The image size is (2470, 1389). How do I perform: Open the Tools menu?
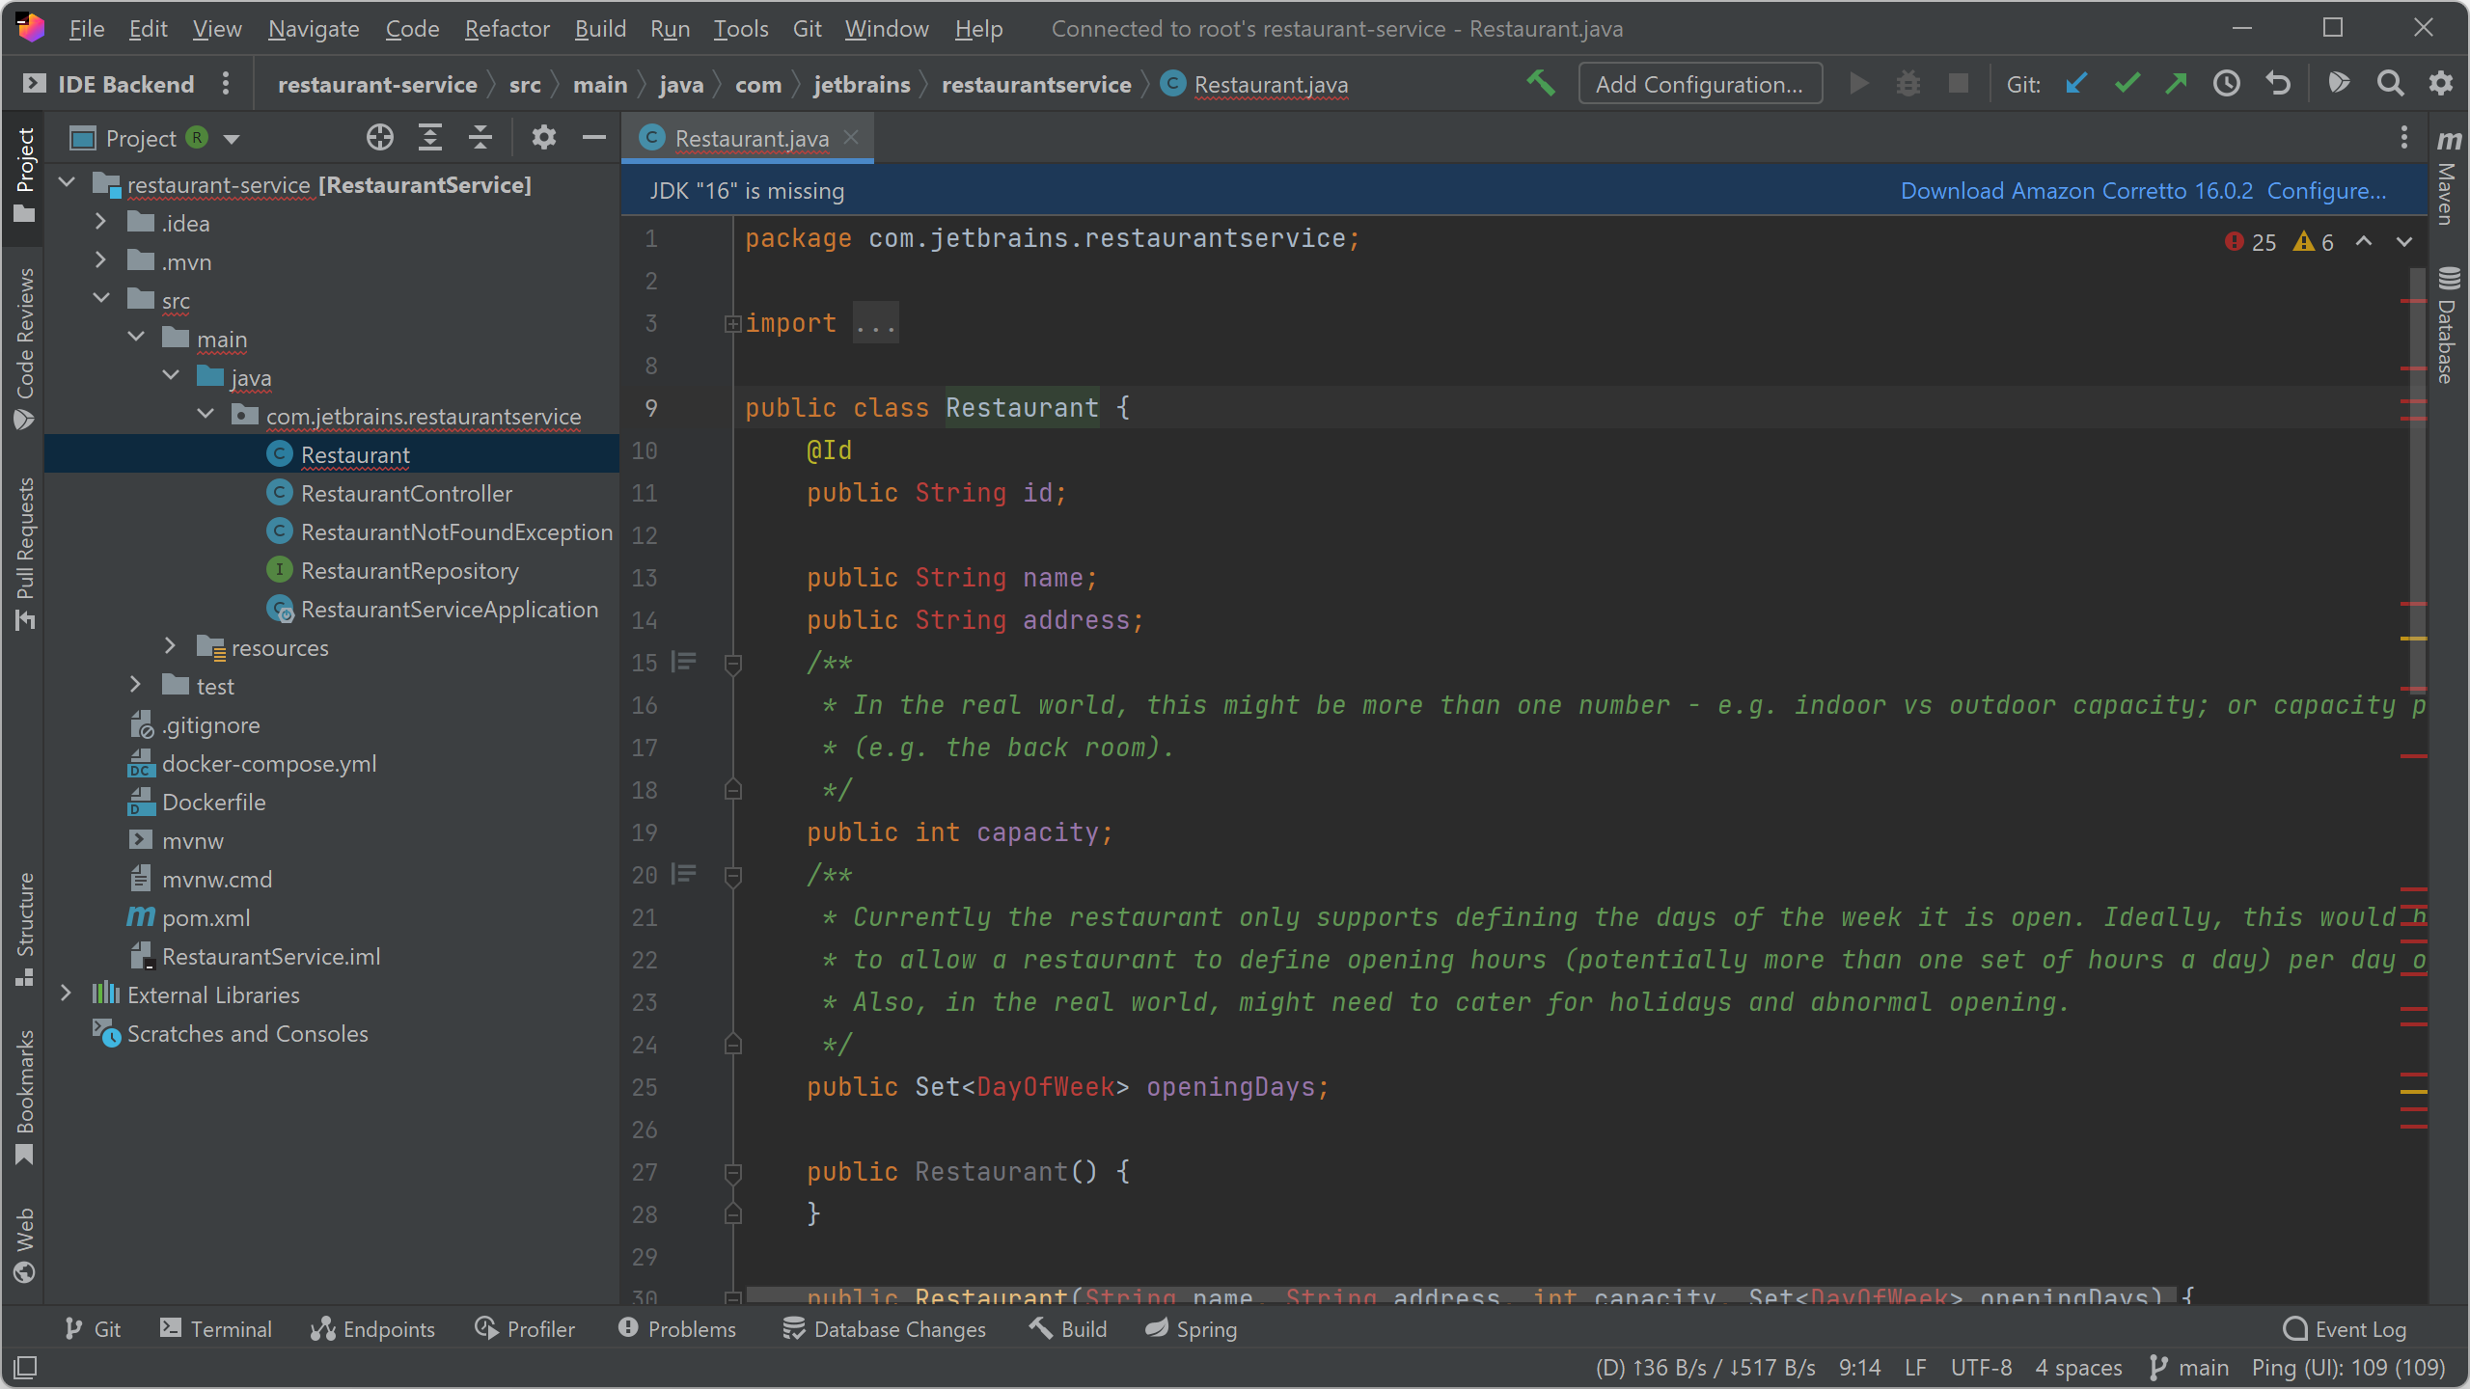[x=740, y=29]
